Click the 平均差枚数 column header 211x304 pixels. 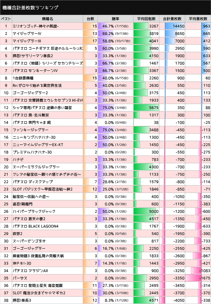pos(198,19)
